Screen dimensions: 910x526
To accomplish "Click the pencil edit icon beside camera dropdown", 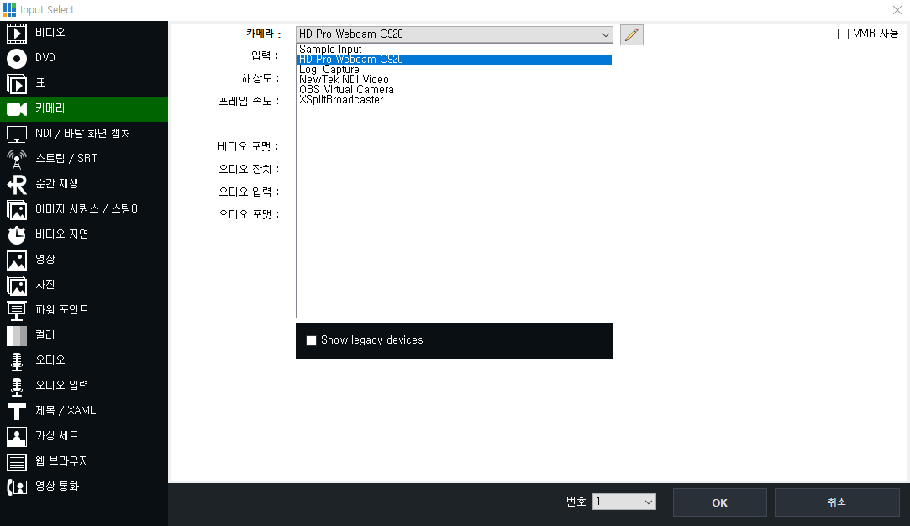I will coord(631,34).
